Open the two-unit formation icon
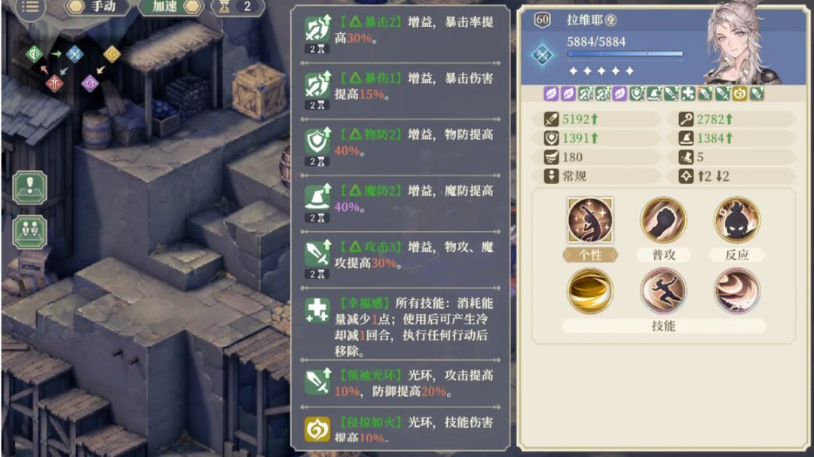The width and height of the screenshot is (814, 457). pos(29,232)
